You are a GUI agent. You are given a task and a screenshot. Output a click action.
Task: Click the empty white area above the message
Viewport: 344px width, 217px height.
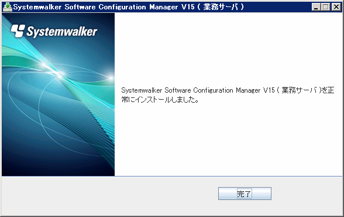coord(228,48)
